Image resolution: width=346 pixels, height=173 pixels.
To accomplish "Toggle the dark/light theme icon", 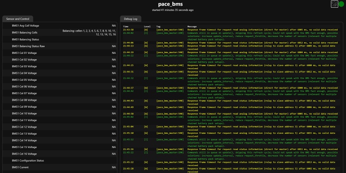I will pos(334,4).
